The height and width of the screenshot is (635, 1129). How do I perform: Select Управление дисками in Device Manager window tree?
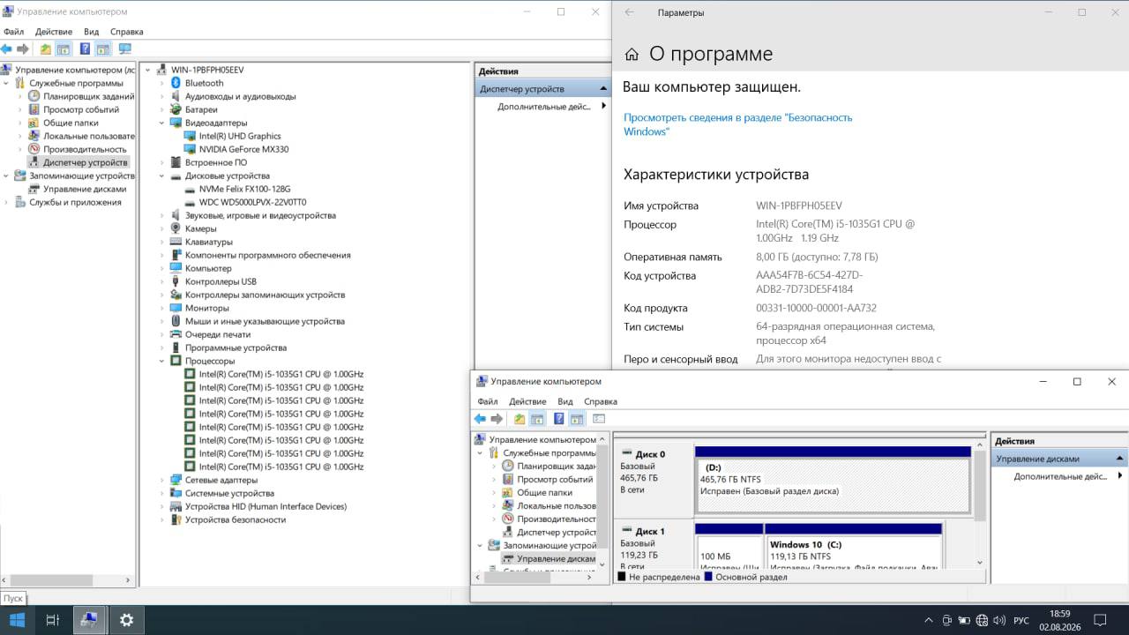click(85, 189)
